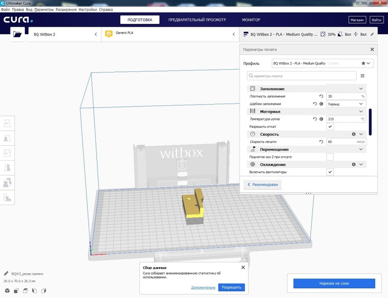Click the print settings search field
This screenshot has width=388, height=298.
click(x=303, y=76)
